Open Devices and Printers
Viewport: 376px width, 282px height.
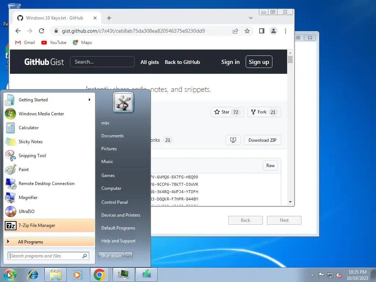(x=121, y=215)
